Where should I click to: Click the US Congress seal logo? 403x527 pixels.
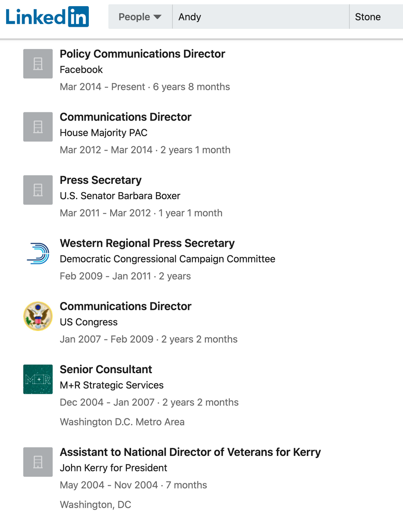click(38, 316)
